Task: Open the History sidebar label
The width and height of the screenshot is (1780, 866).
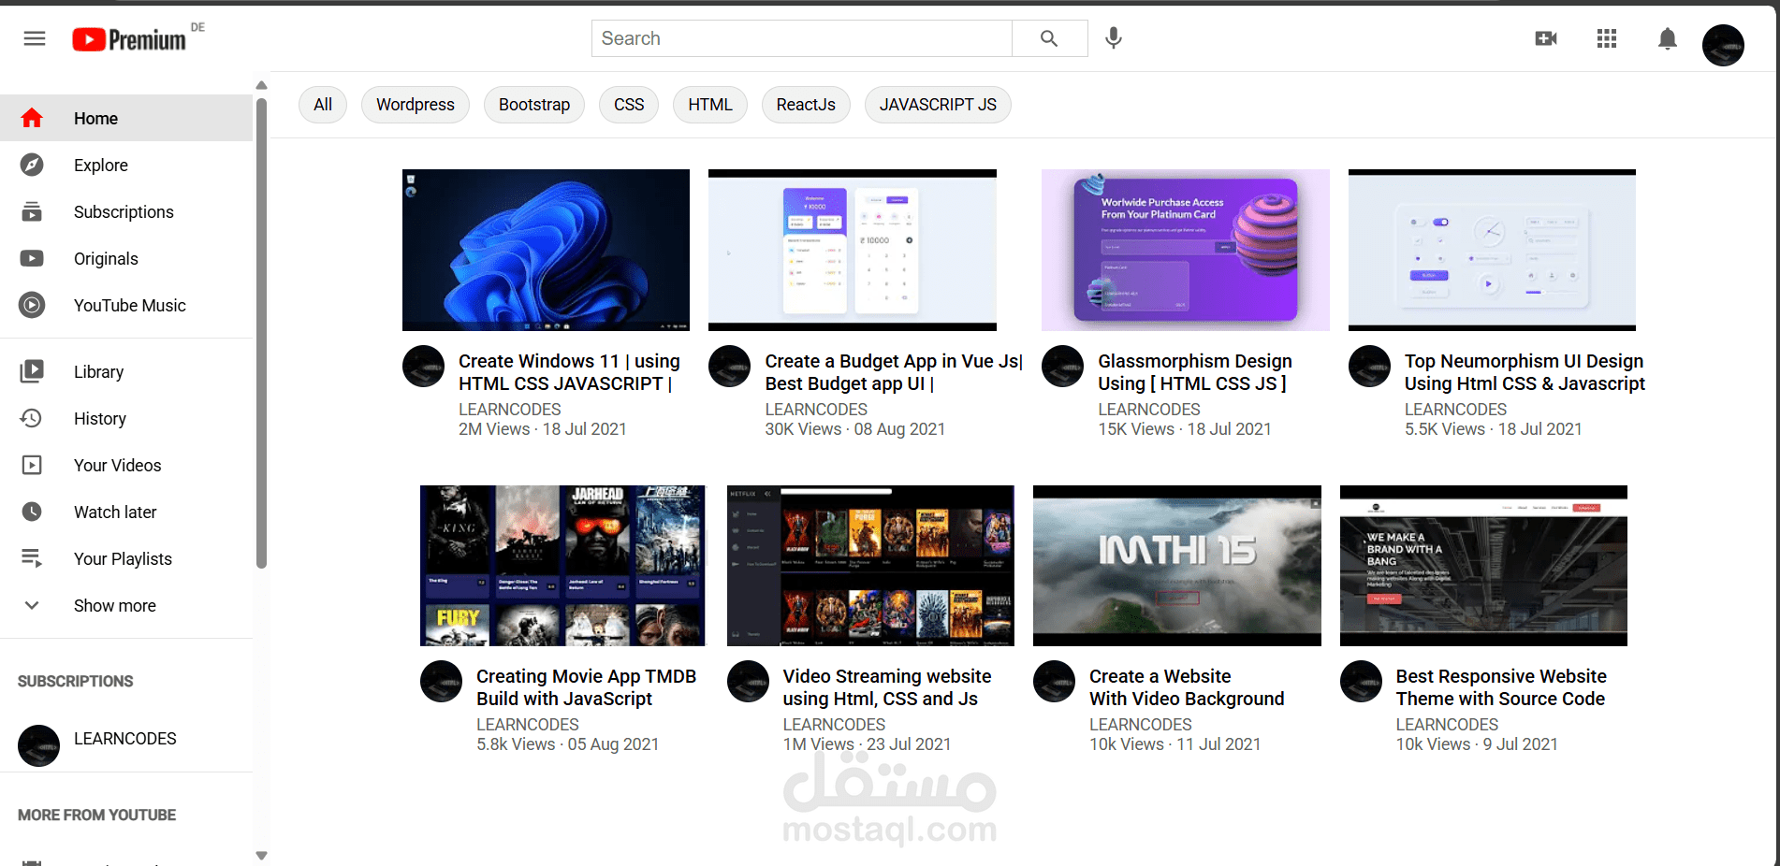Action: [100, 419]
